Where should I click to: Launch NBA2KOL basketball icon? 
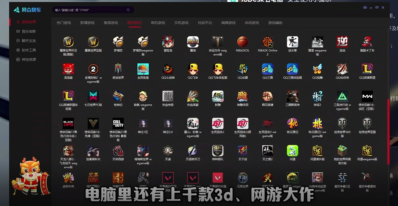tap(242, 42)
